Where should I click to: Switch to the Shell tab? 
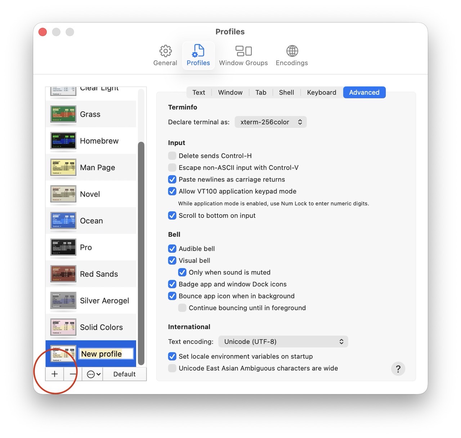coord(286,93)
